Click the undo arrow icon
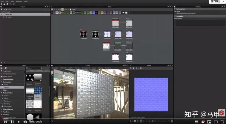This screenshot has height=124, width=226. [x=10, y=4]
